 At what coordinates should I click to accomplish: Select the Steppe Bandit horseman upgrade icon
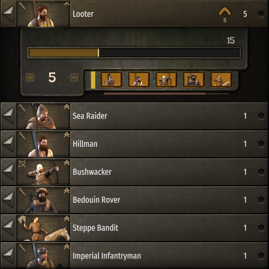[x=221, y=80]
